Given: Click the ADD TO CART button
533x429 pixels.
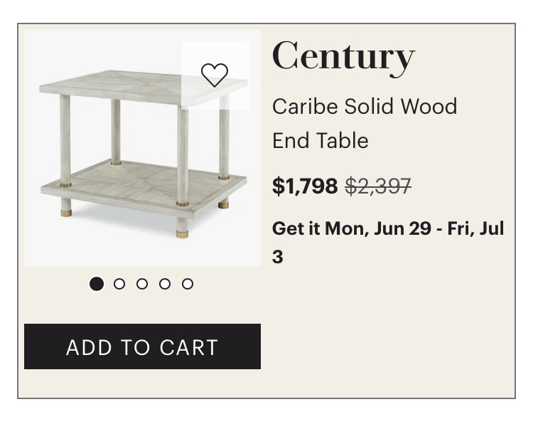Looking at the screenshot, I should coord(142,346).
